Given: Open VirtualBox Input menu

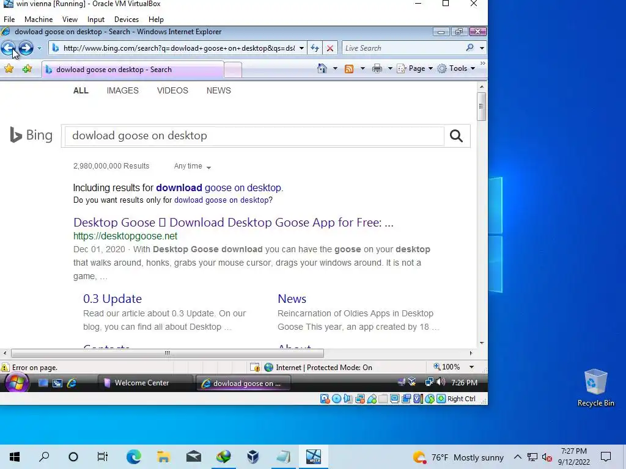Looking at the screenshot, I should (x=96, y=19).
